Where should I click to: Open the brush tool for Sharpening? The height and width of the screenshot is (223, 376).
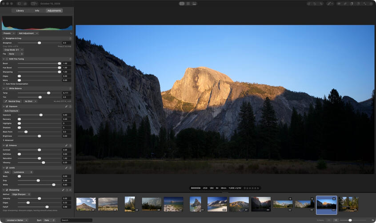click(63, 190)
